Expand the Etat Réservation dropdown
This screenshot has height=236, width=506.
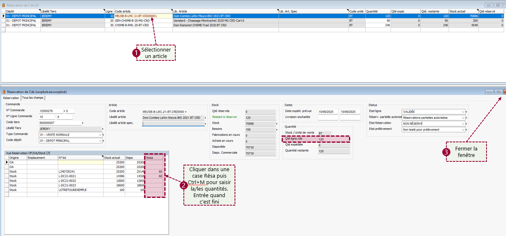(463, 124)
